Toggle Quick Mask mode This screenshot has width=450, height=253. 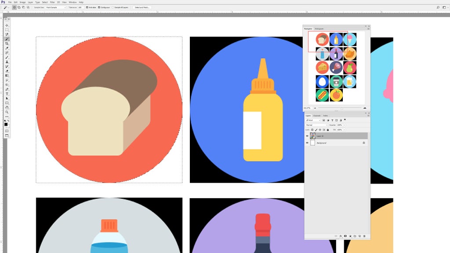click(7, 131)
